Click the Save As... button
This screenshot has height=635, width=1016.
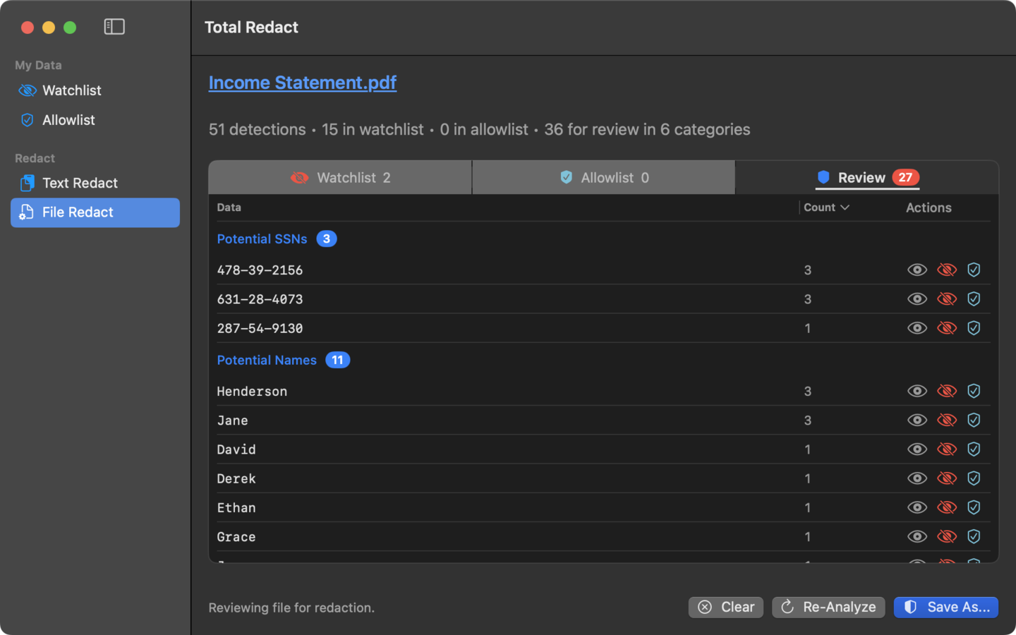945,607
